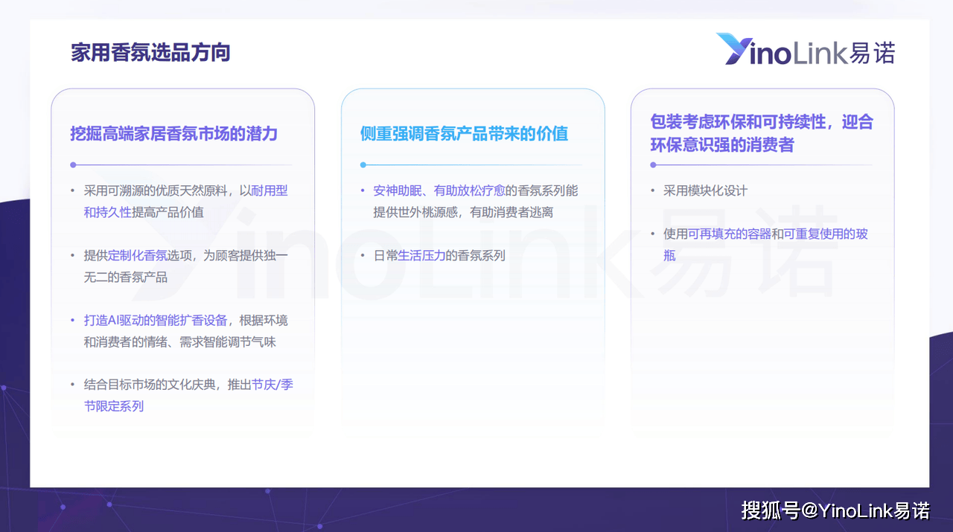Click the bullet before 采用模块化设计
Image resolution: width=953 pixels, height=532 pixels.
(653, 190)
